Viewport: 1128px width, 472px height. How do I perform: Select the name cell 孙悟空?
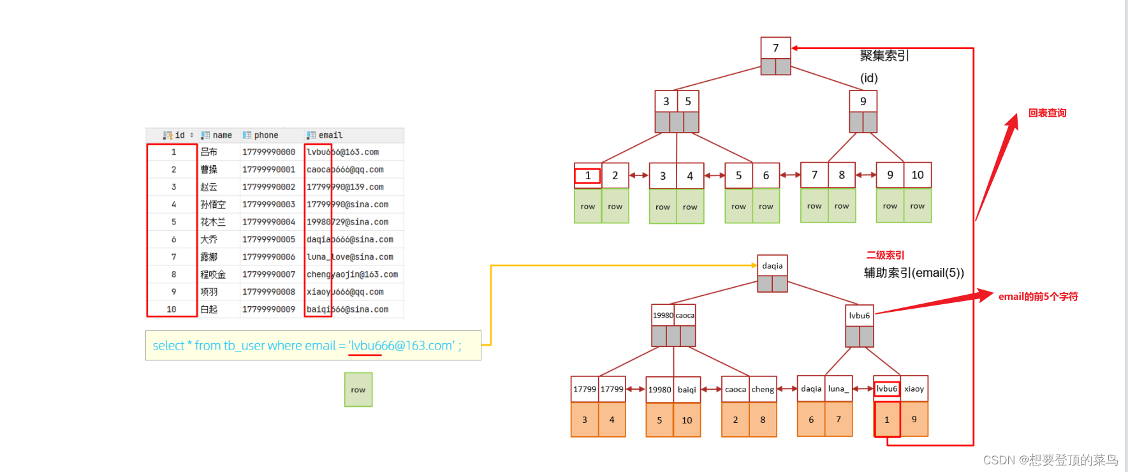point(213,205)
